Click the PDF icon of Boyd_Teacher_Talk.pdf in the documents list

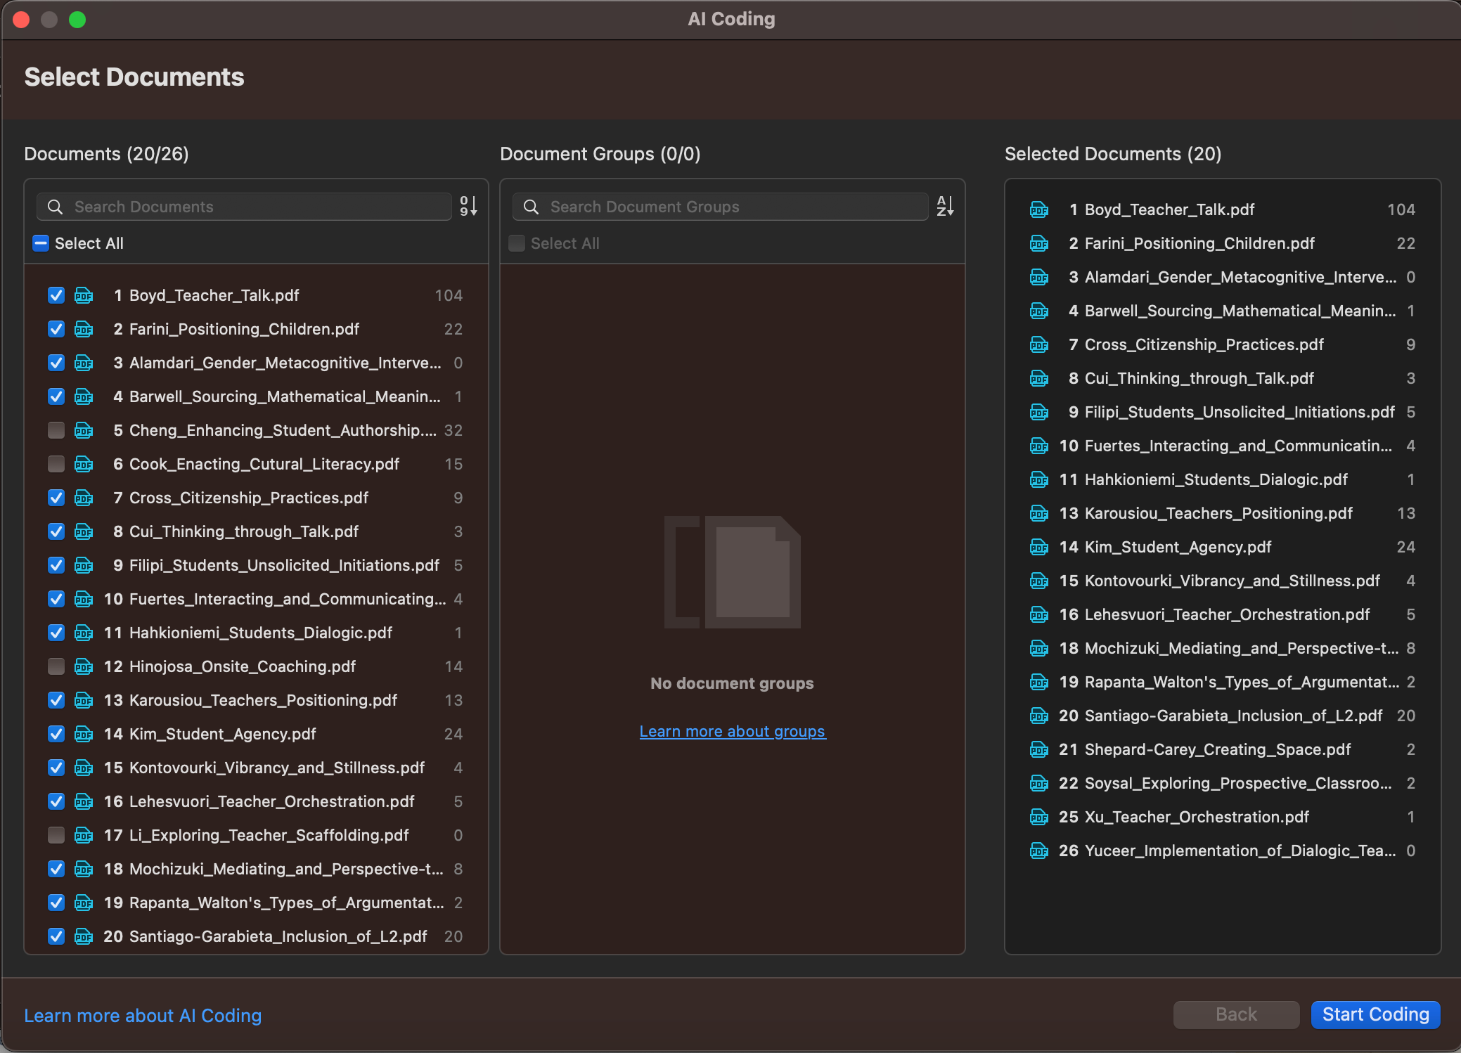(84, 295)
